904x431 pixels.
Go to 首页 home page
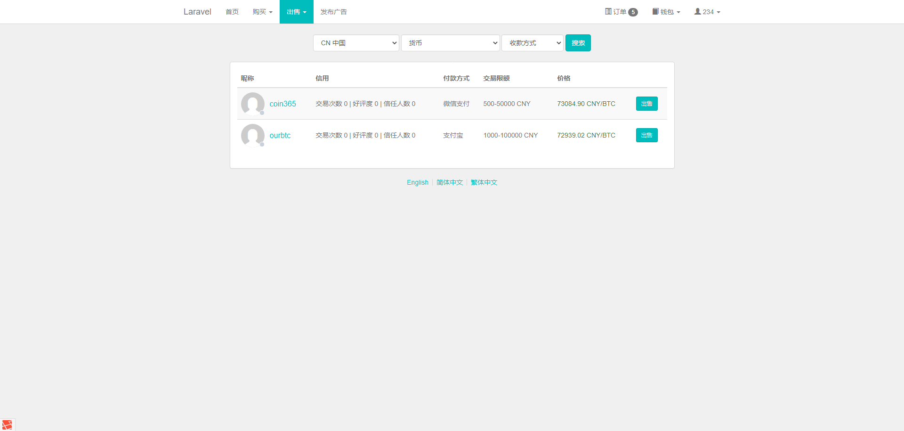(x=232, y=12)
